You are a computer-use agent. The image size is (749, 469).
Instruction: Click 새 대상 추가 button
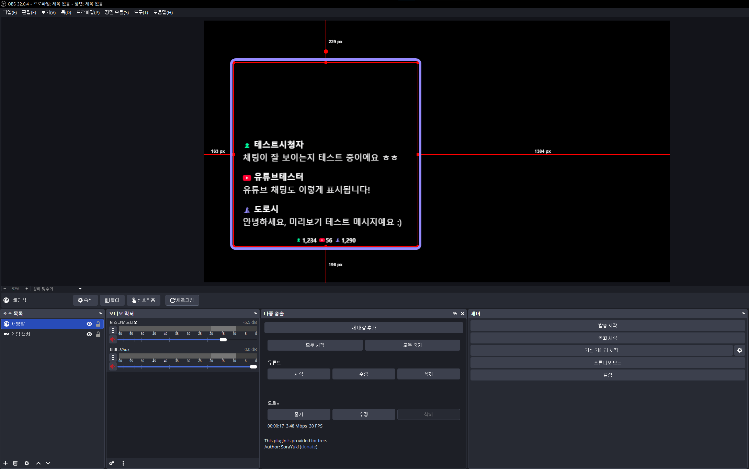tap(364, 328)
